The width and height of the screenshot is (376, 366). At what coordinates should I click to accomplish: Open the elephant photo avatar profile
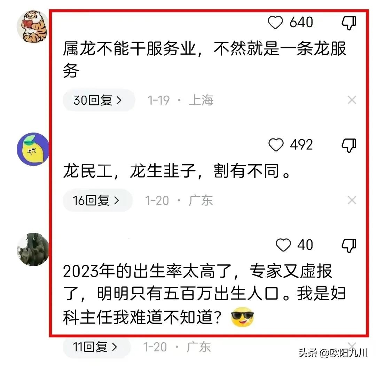coord(33,249)
